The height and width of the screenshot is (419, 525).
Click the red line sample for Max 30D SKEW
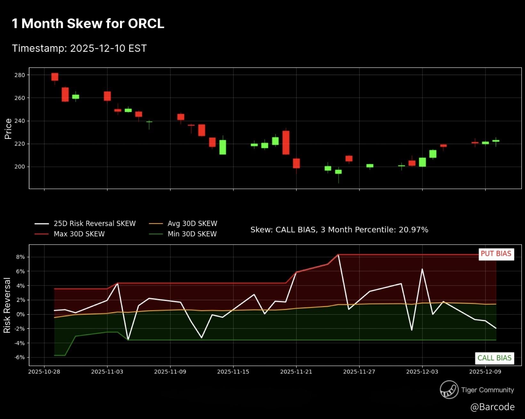(x=42, y=234)
